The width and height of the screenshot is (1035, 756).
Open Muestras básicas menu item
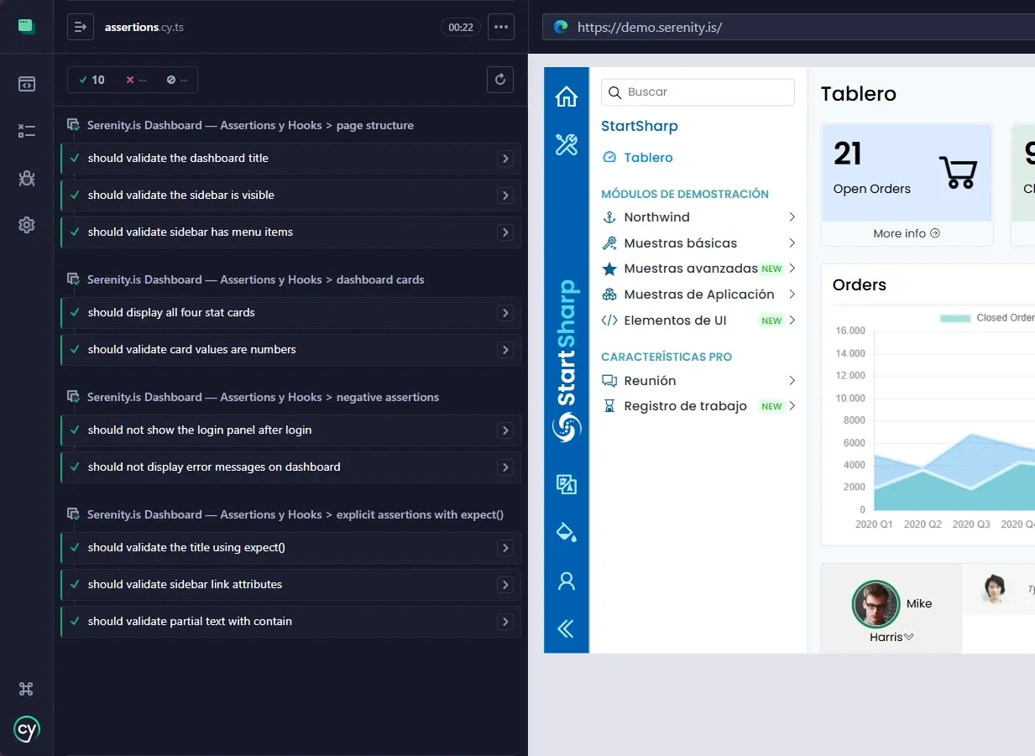pos(698,243)
